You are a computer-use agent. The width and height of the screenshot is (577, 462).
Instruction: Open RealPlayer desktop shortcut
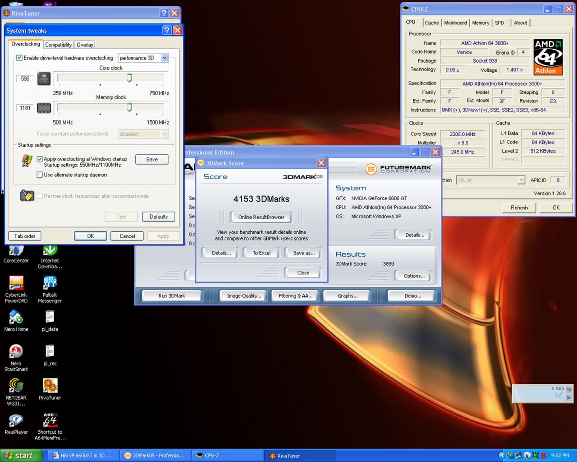16,424
